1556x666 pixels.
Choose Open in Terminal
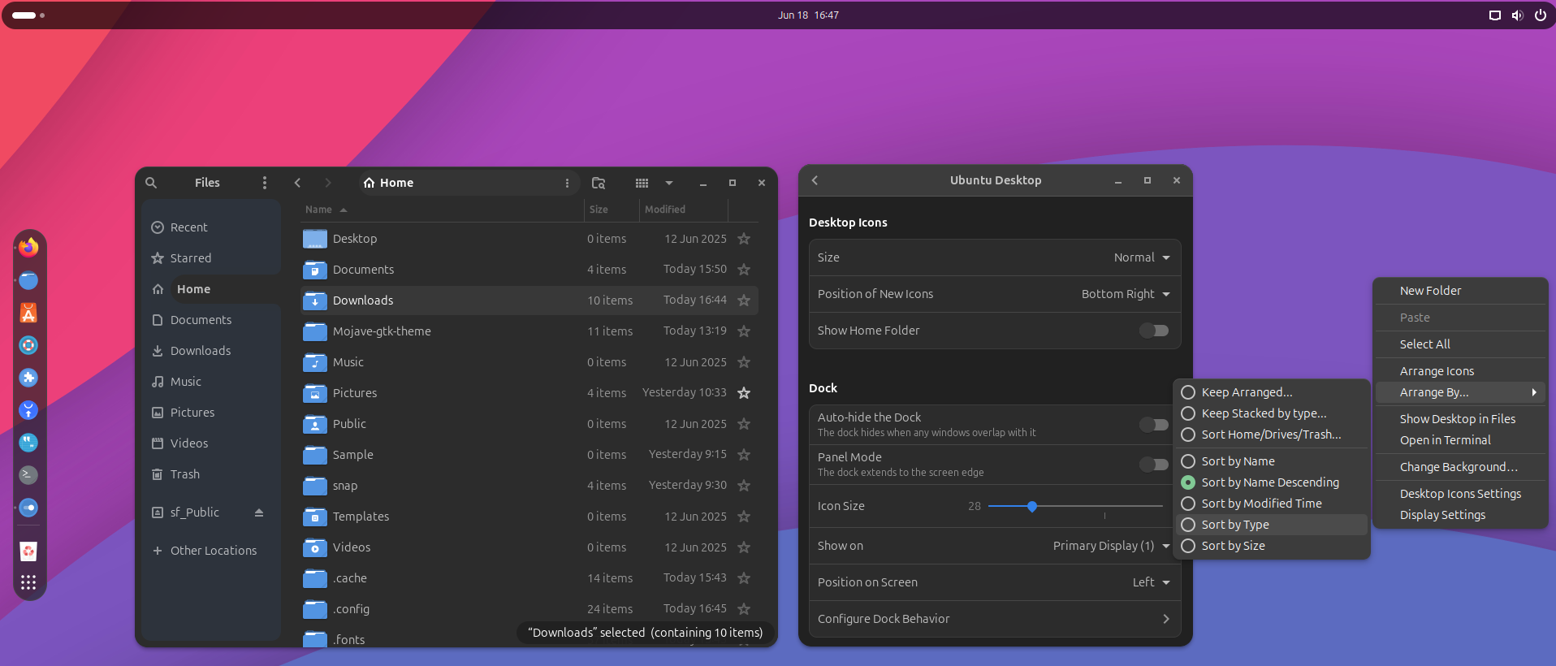tap(1460, 440)
